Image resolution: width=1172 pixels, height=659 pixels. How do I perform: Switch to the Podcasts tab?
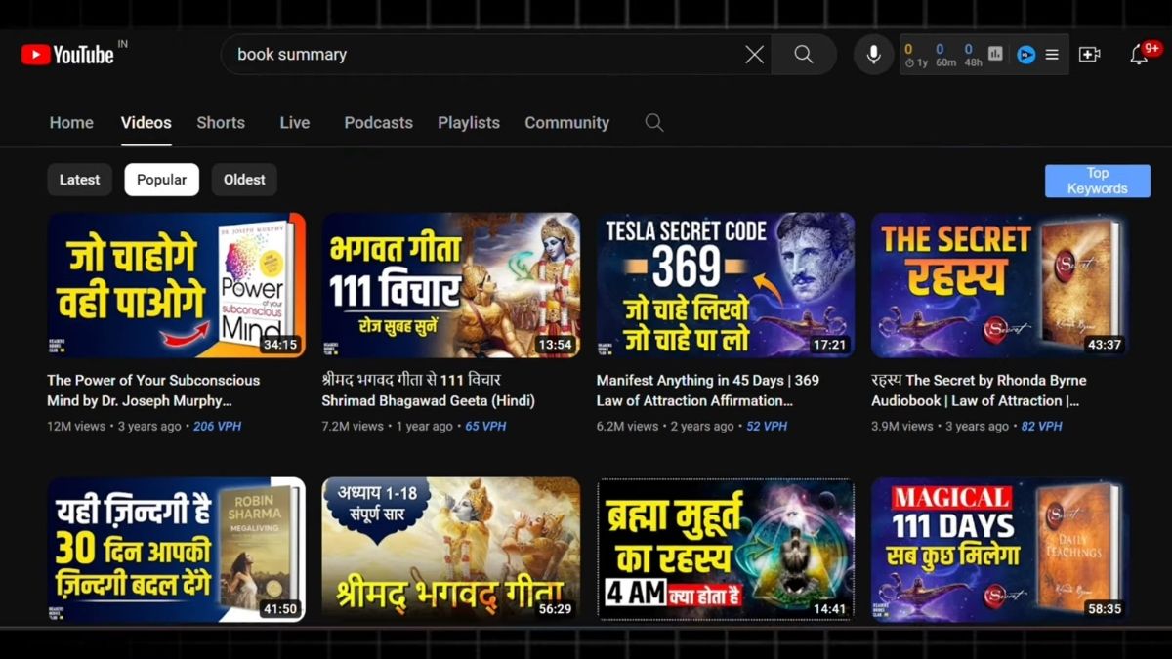(x=378, y=122)
